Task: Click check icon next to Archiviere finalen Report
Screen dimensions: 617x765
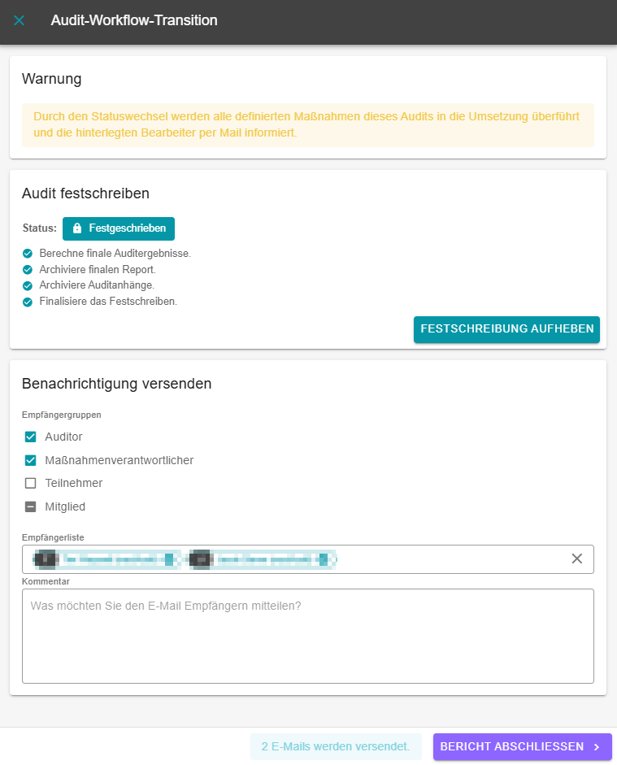Action: tap(28, 270)
